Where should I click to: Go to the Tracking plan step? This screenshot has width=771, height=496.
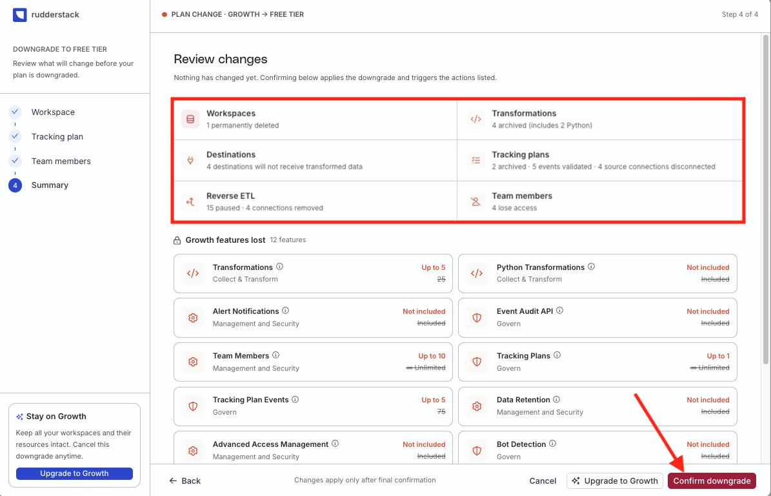pyautogui.click(x=57, y=136)
